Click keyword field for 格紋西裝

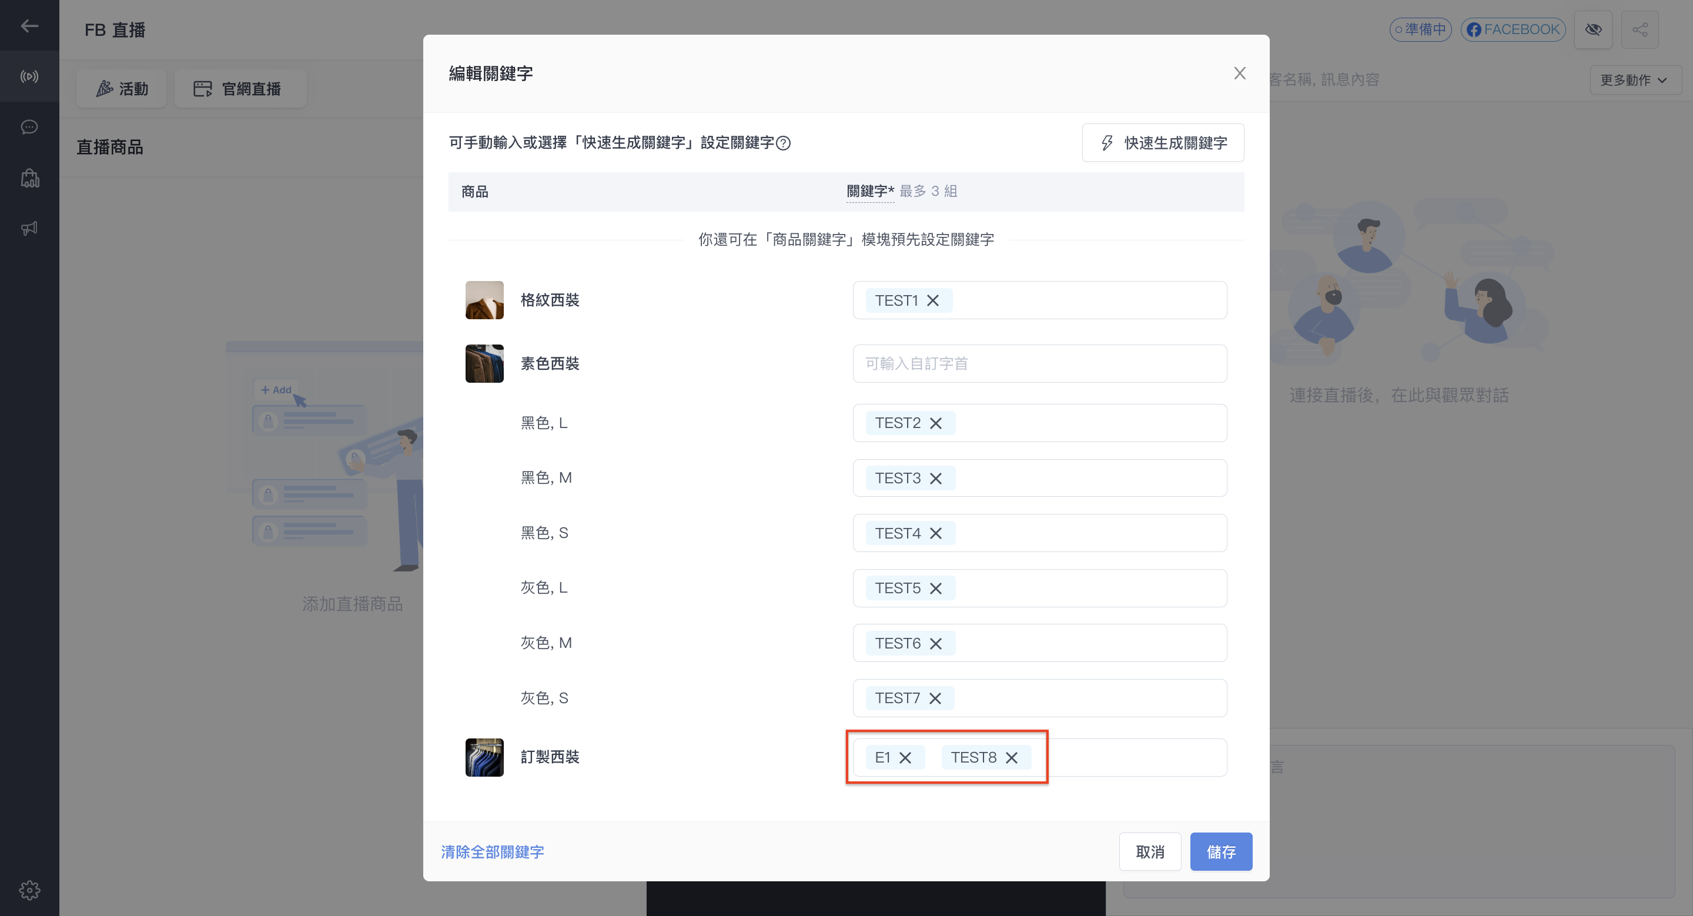1040,300
